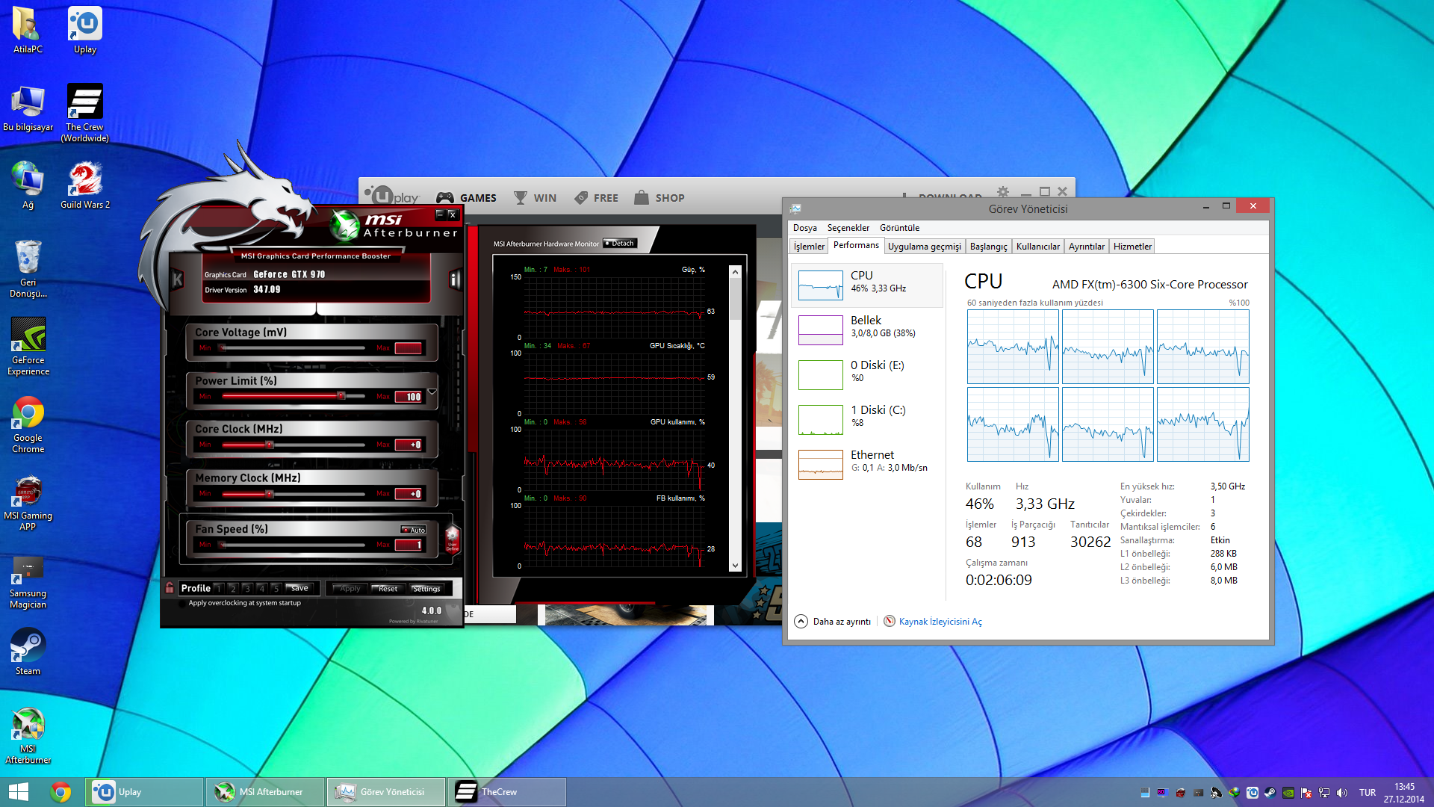Toggle Apply overclocking at system startup
Image resolution: width=1434 pixels, height=807 pixels.
(181, 604)
